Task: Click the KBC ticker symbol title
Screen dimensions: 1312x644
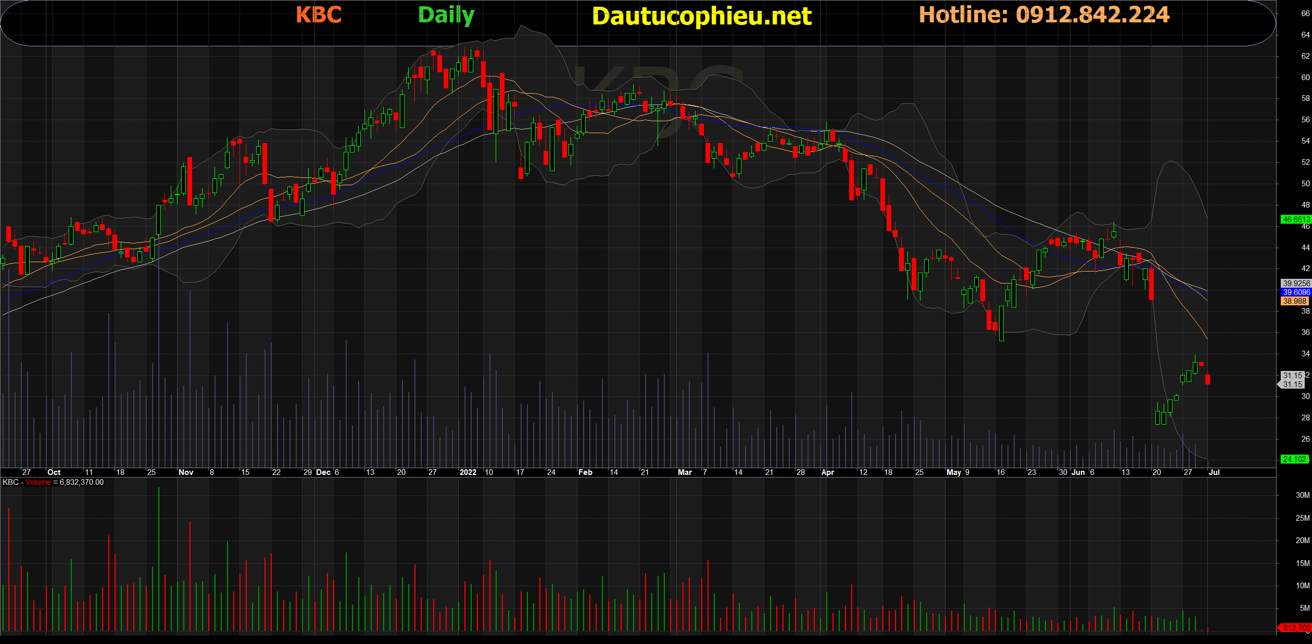Action: pyautogui.click(x=319, y=15)
